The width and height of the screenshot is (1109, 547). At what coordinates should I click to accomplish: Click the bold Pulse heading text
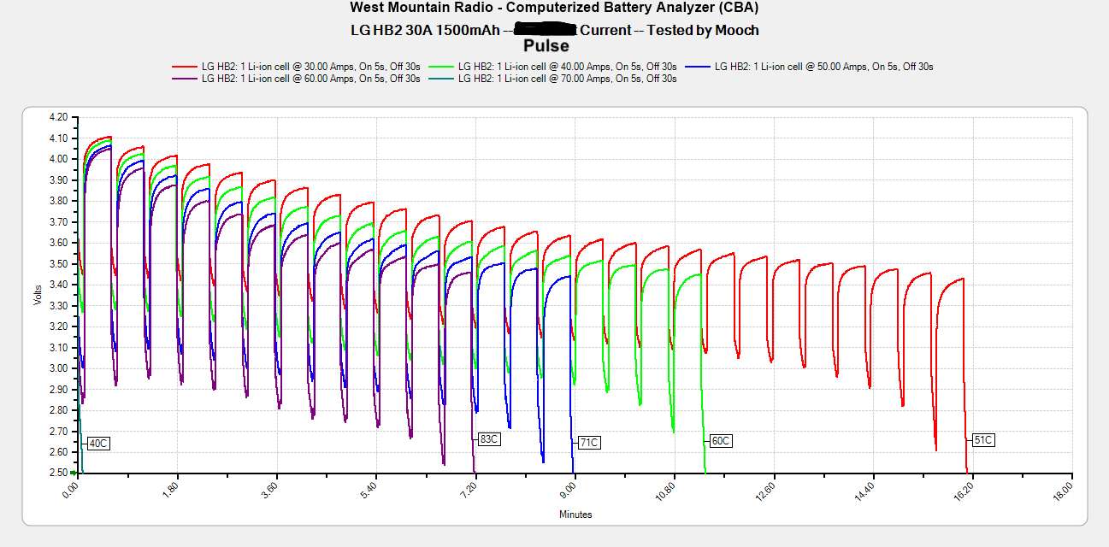click(546, 46)
